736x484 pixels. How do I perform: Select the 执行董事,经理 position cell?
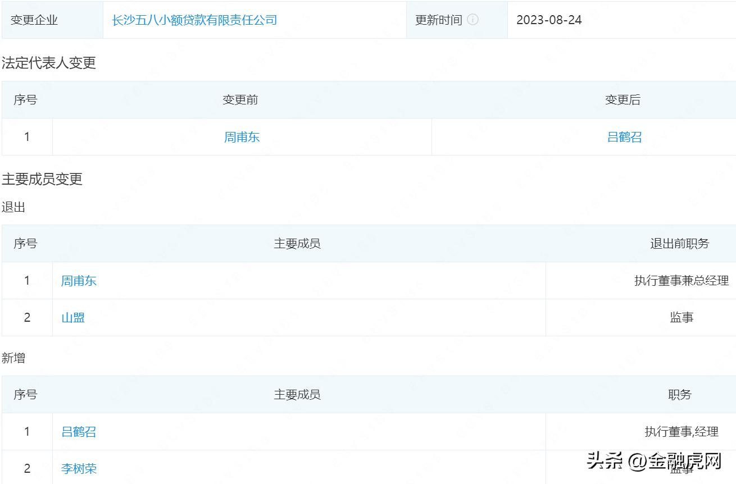click(x=682, y=432)
